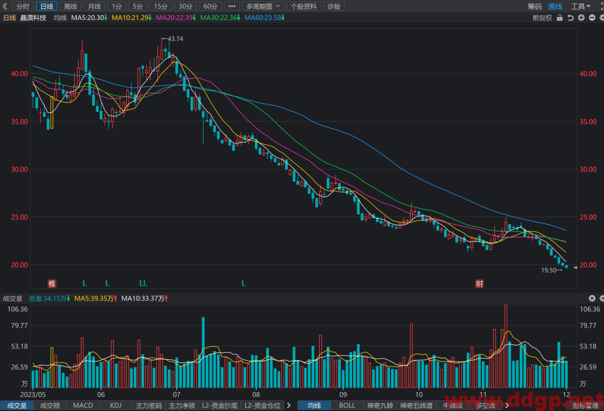Select the 60分 period
The image size is (604, 411).
(x=211, y=6)
